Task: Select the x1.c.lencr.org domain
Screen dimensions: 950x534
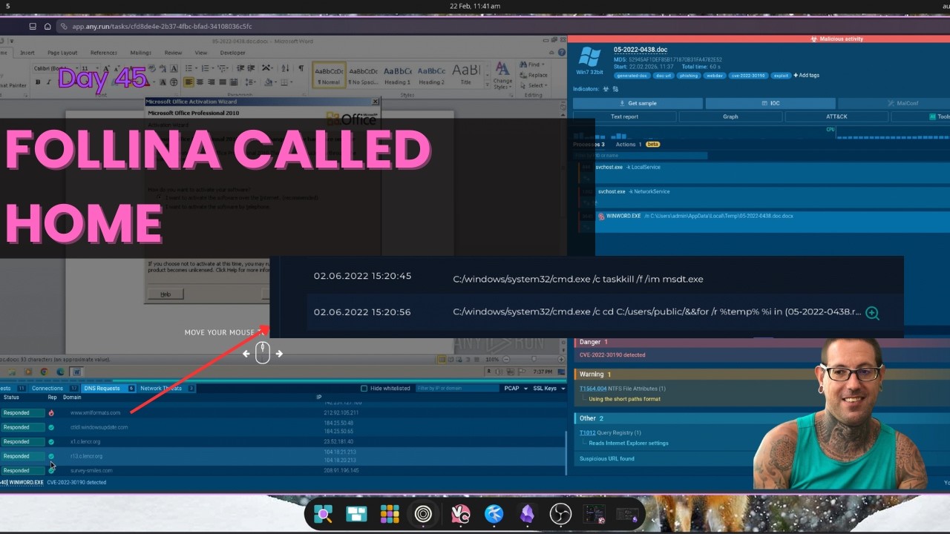Action: [x=85, y=441]
